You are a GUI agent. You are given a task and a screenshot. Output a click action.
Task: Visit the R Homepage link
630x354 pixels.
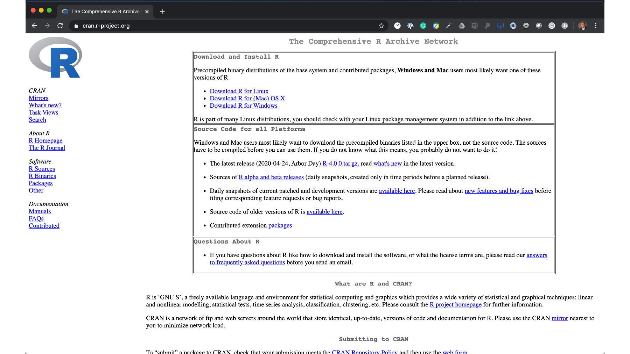(45, 141)
